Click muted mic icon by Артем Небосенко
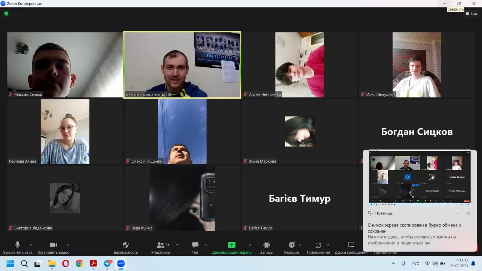This screenshot has width=482, height=271. click(246, 94)
